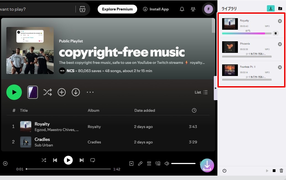Image resolution: width=286 pixels, height=180 pixels.
Task: Remove Phoenix from the download queue
Action: pos(280,44)
